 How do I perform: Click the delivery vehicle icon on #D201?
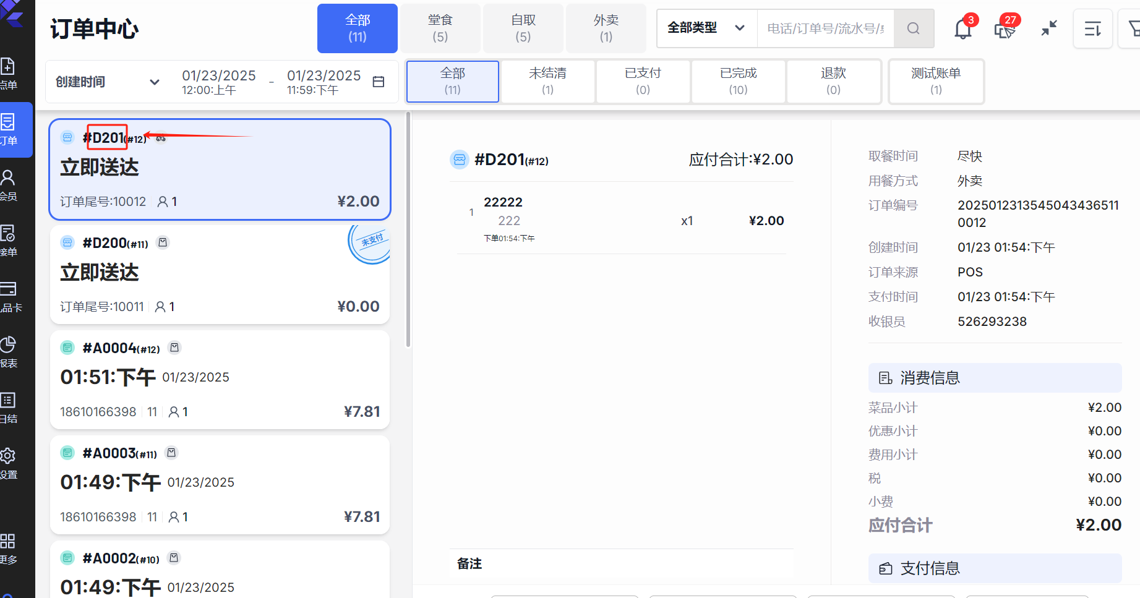pos(161,138)
